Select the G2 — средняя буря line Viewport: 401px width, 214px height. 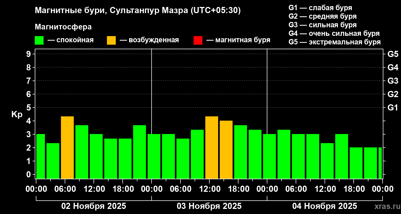point(323,16)
